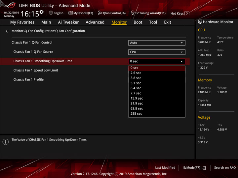This screenshot has height=178, width=238.
Task: Go to Advanced tab
Action: point(95,22)
